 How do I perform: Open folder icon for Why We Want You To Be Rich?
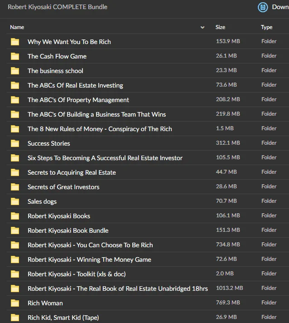15,42
